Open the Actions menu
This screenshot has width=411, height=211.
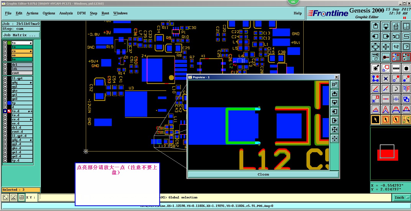point(32,13)
